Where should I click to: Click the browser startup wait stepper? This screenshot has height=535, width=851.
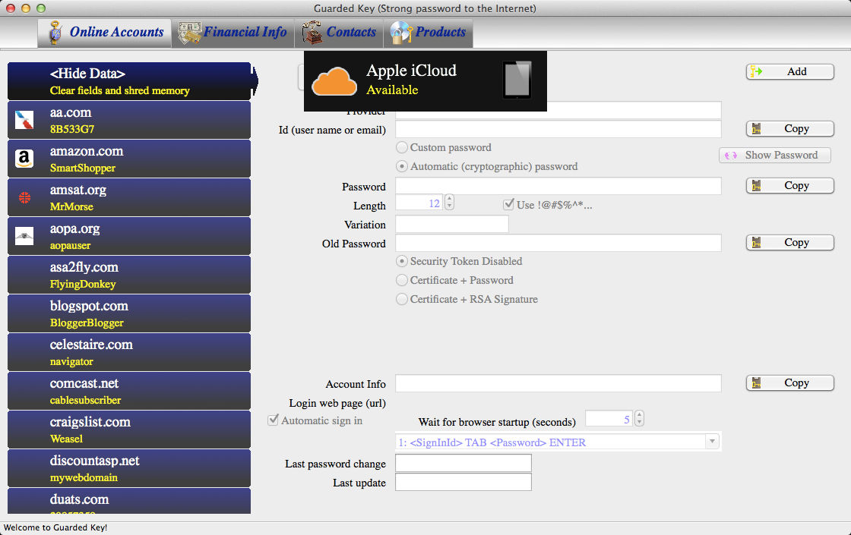pyautogui.click(x=639, y=419)
